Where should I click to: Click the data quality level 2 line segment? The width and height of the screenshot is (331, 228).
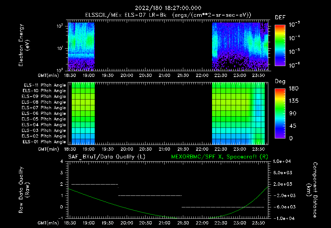[95, 184]
